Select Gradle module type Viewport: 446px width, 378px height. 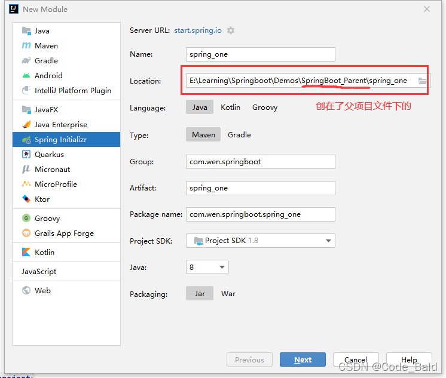66,60
